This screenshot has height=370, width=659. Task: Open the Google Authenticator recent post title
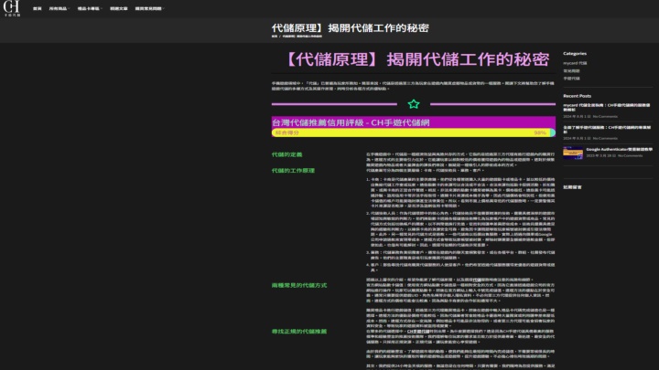(x=619, y=149)
